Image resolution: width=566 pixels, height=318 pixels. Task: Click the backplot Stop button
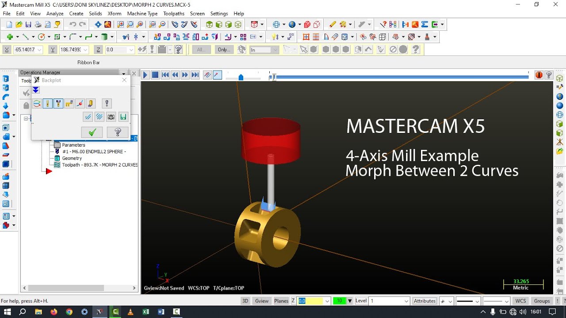point(155,75)
